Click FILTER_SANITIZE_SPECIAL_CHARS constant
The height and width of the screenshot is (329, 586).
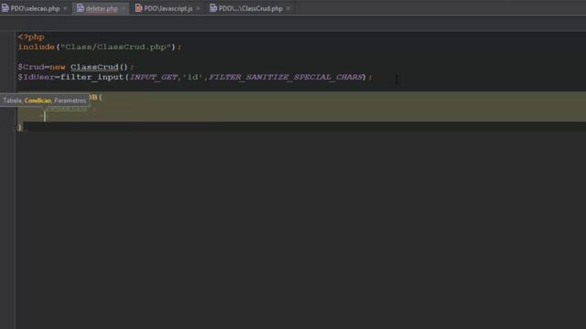click(286, 77)
